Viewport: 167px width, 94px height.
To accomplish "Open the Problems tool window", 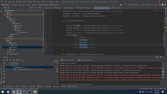I will click(x=32, y=86).
